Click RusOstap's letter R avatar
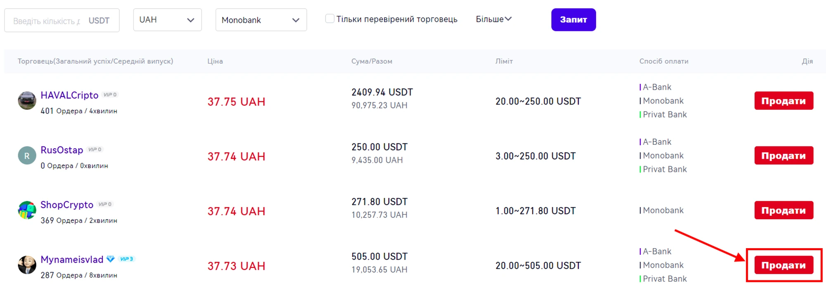The height and width of the screenshot is (289, 826). coord(27,156)
